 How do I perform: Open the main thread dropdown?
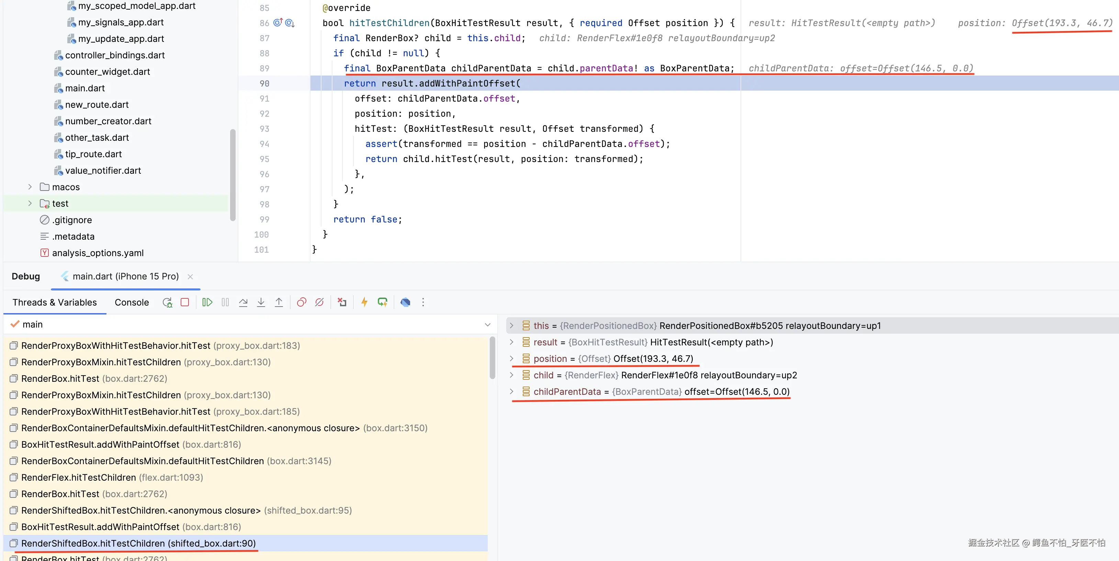[x=487, y=324]
